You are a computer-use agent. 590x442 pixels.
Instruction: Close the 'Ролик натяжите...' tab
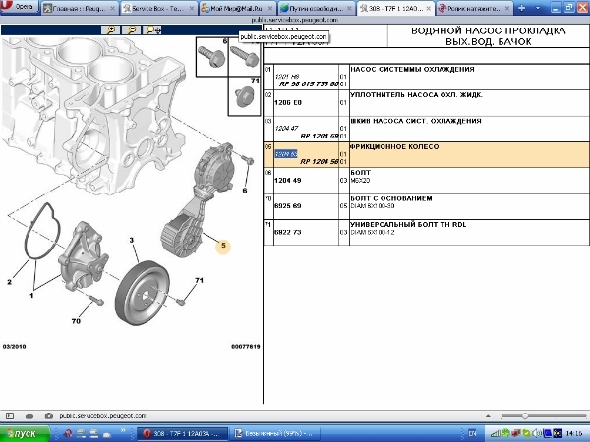click(507, 8)
